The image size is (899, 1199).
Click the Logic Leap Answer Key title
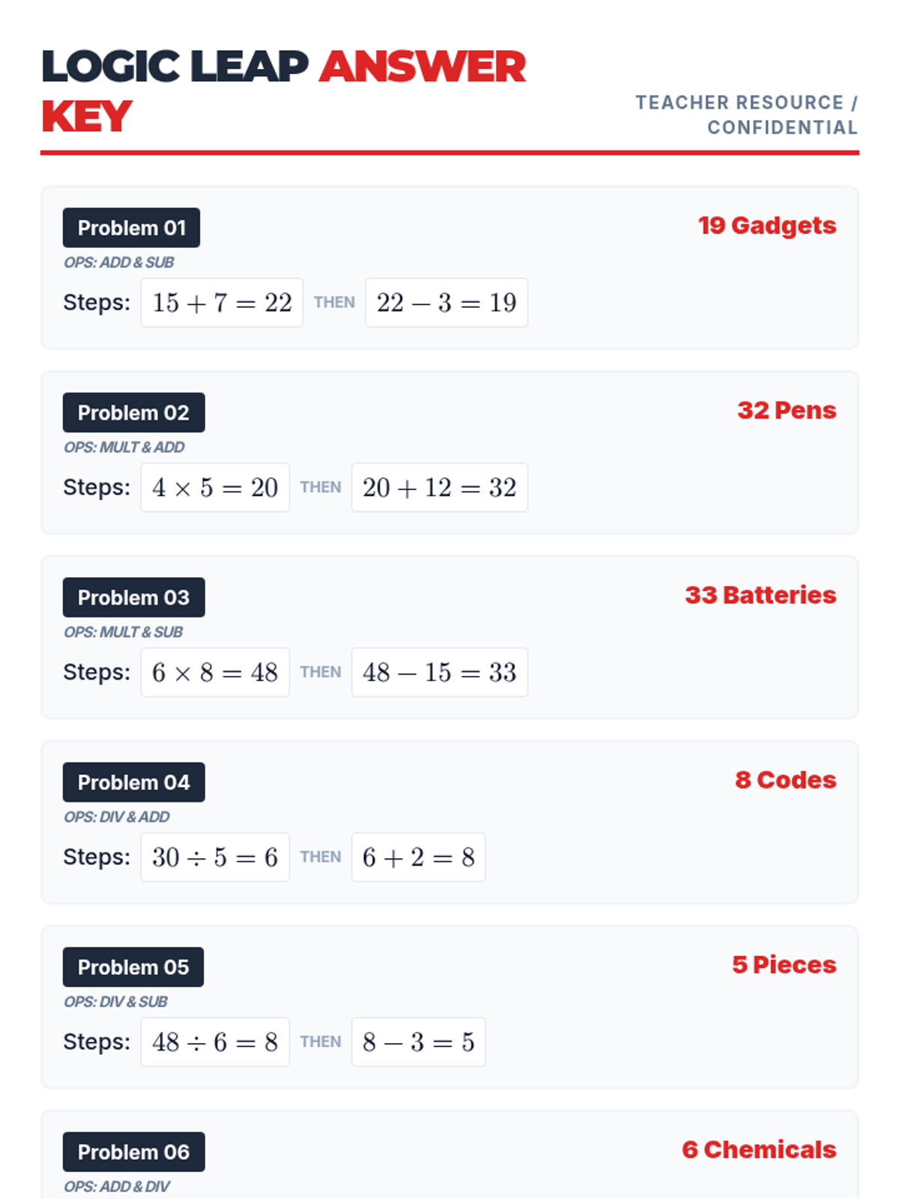283,91
